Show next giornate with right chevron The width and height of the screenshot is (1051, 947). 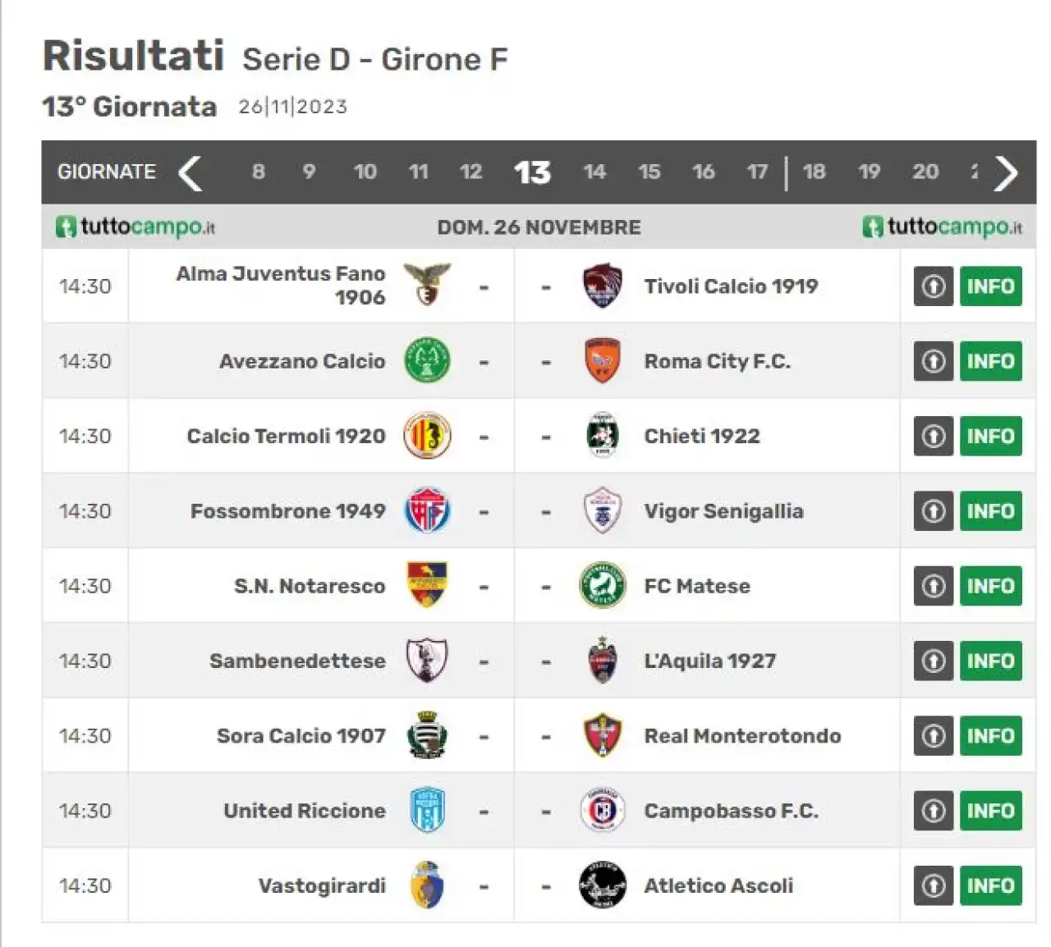1006,172
